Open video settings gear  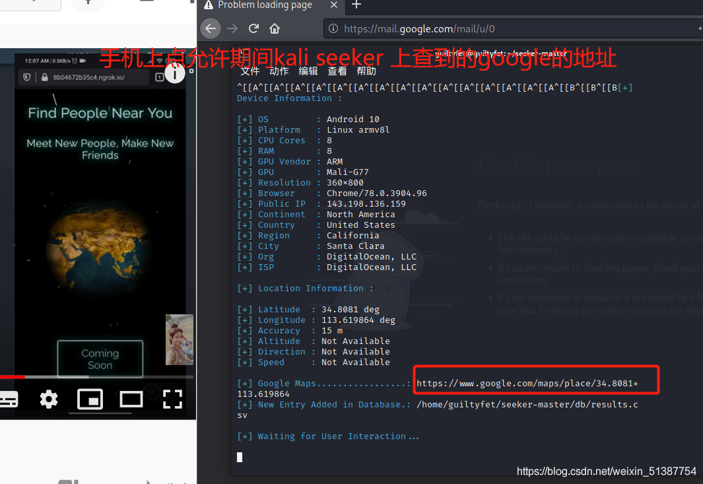pyautogui.click(x=49, y=399)
